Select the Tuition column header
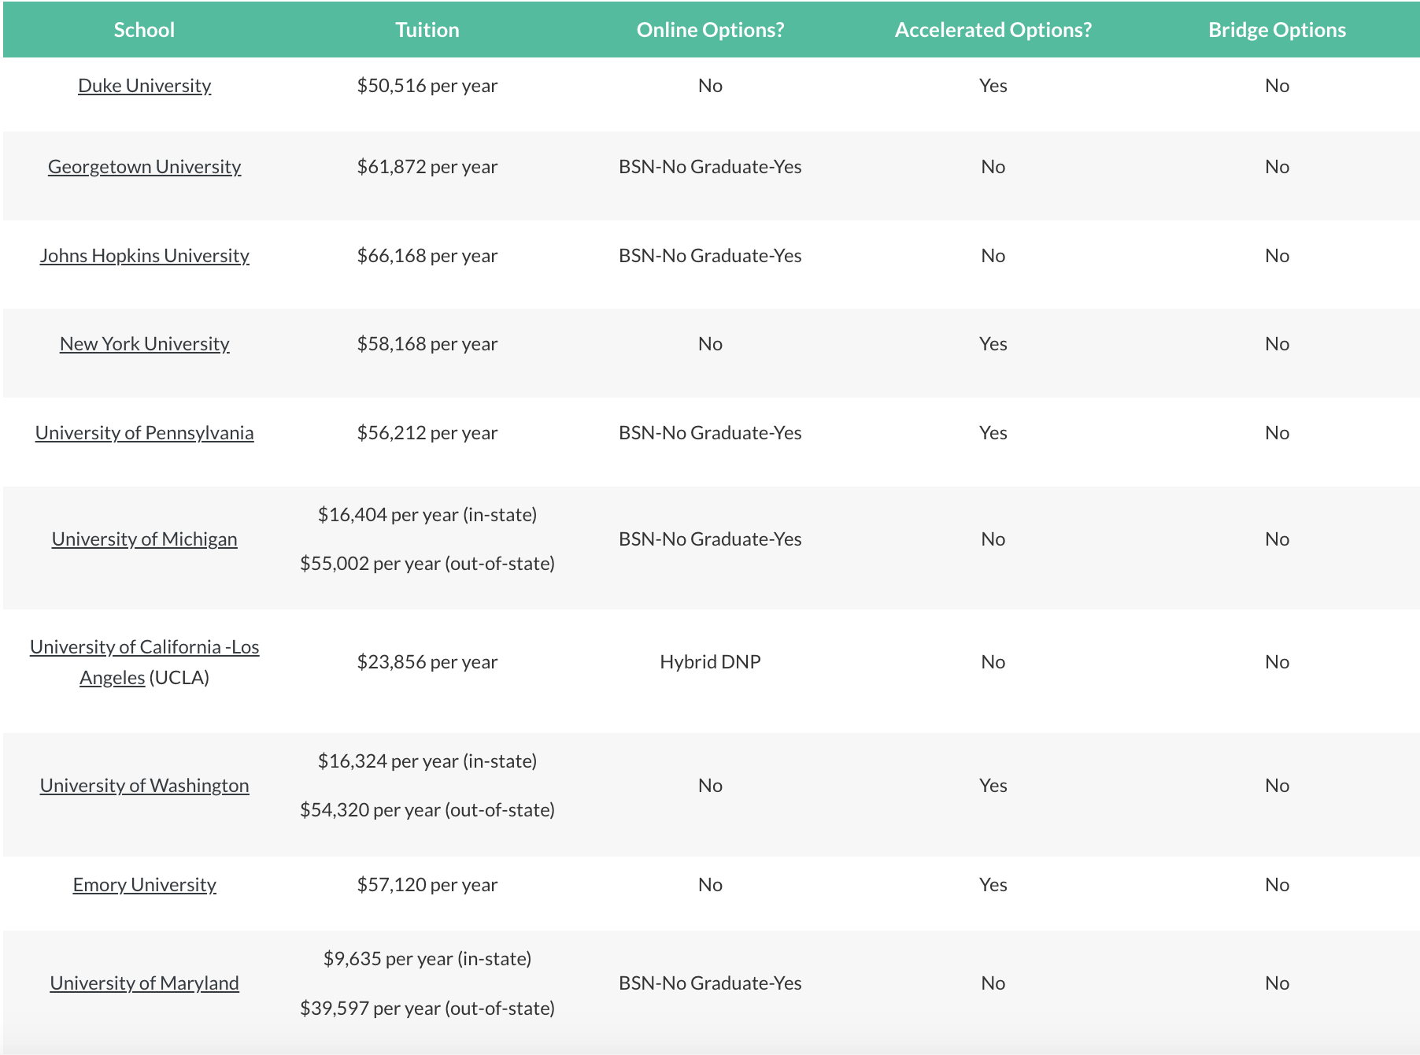The width and height of the screenshot is (1420, 1055). point(427,30)
